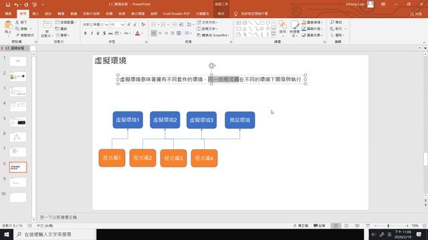Open Quick Styles gallery
Image resolution: width=428 pixels, height=240 pixels.
tap(294, 28)
